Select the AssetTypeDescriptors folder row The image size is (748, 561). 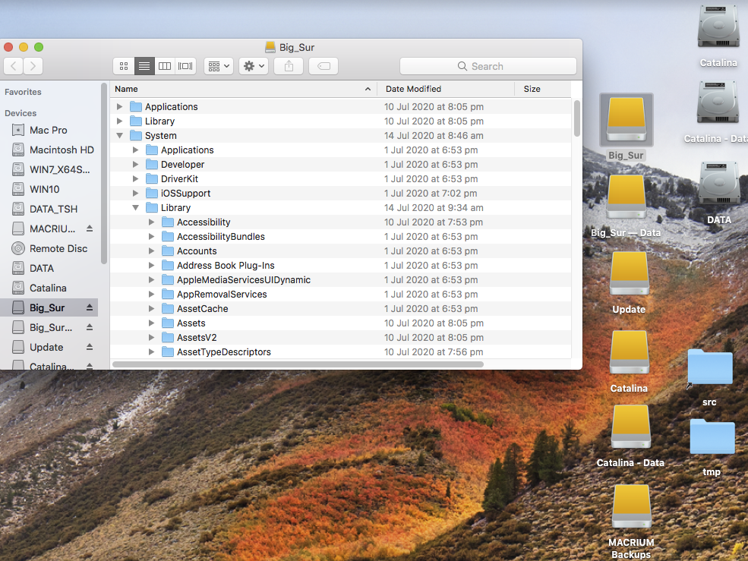click(341, 352)
